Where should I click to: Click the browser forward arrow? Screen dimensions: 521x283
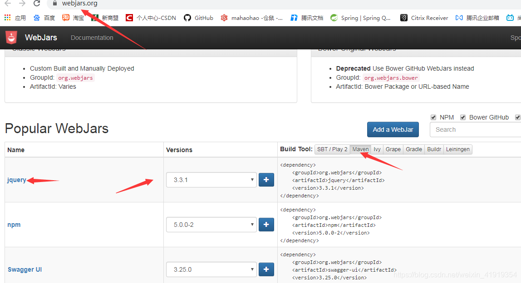click(22, 3)
